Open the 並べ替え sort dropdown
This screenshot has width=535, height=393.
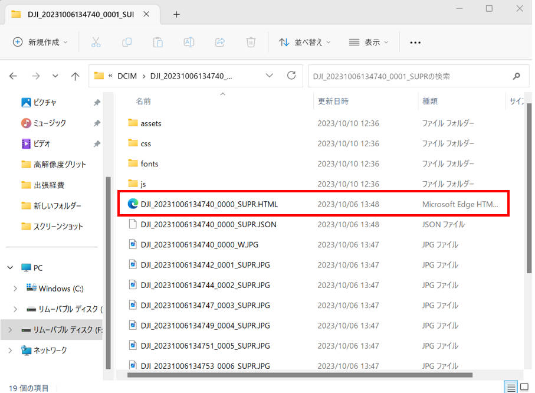pyautogui.click(x=304, y=42)
